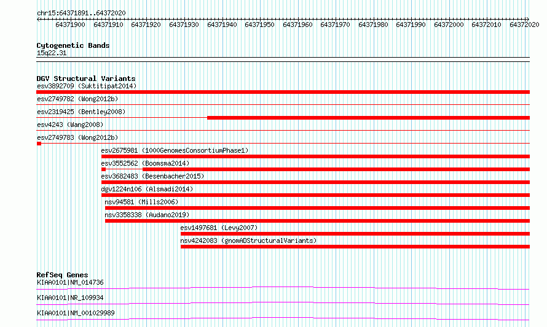Click the thick red bar of esv2319425
The image size is (547, 327).
[x=368, y=118]
